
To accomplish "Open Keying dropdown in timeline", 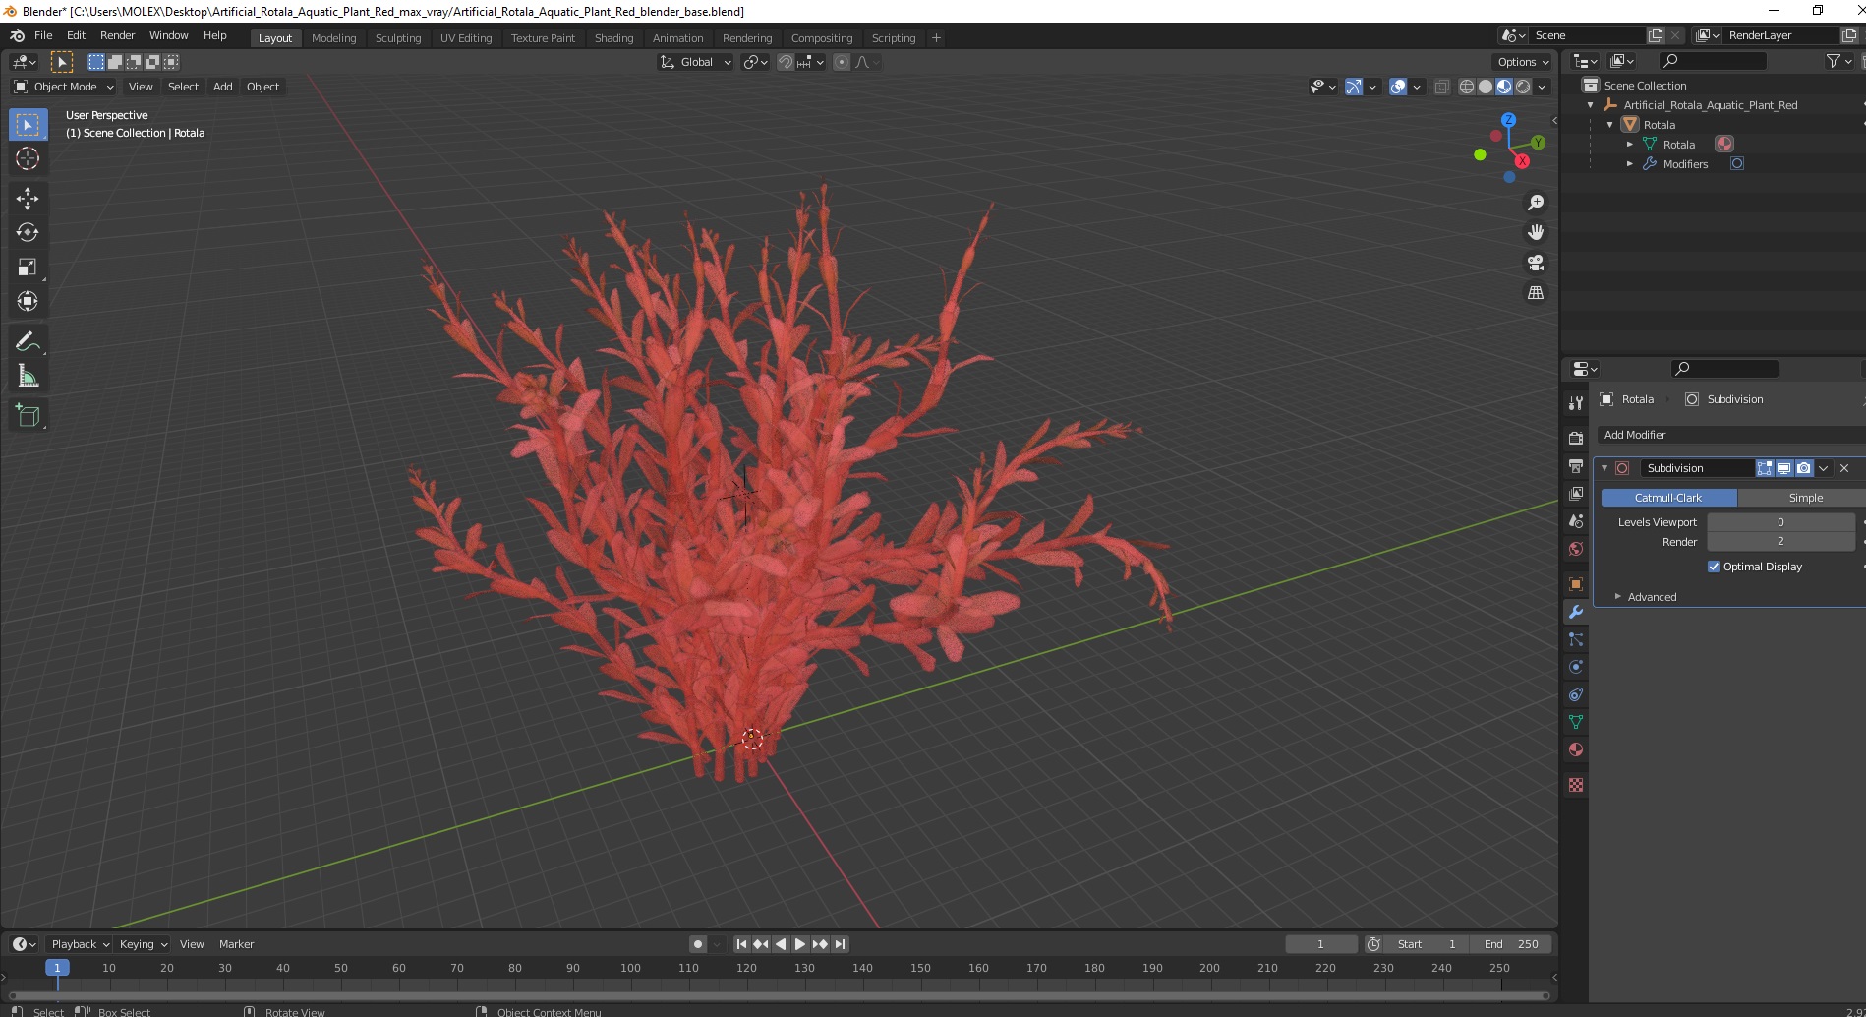I will point(143,944).
